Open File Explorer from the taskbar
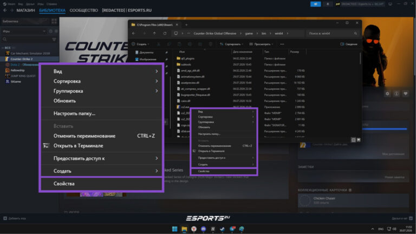This screenshot has height=234, width=416. [x=184, y=229]
